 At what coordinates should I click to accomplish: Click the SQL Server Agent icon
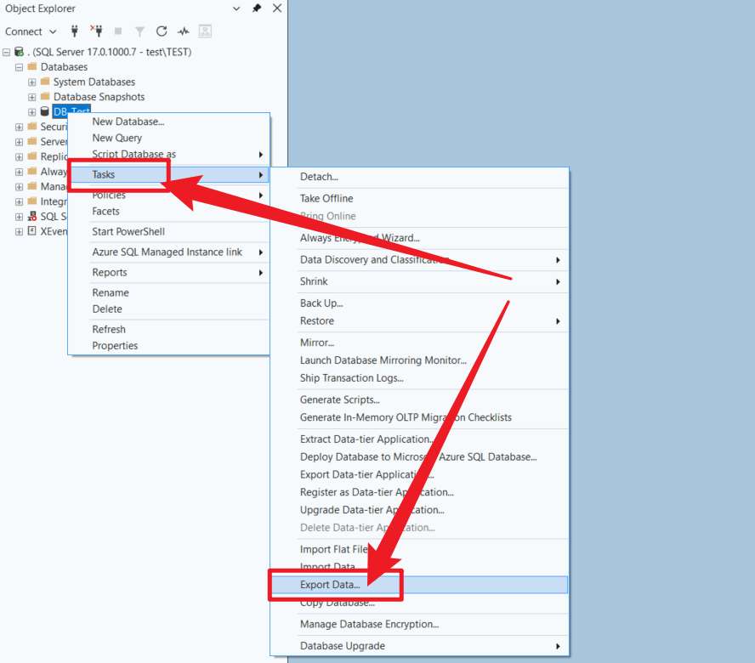32,216
